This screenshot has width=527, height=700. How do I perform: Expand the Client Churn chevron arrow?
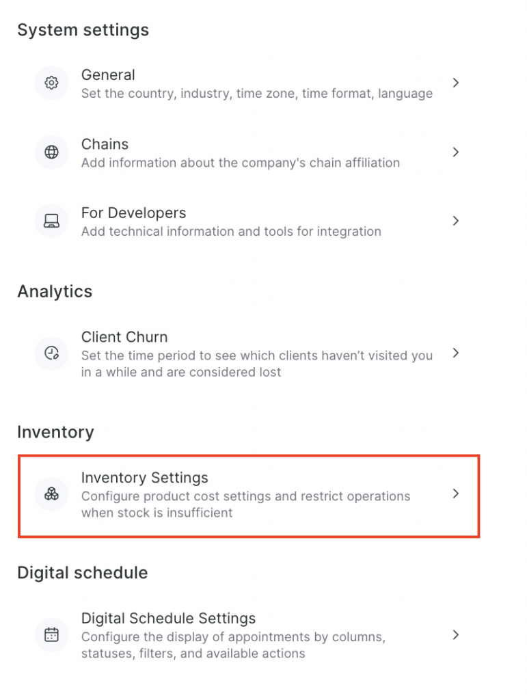coord(456,353)
